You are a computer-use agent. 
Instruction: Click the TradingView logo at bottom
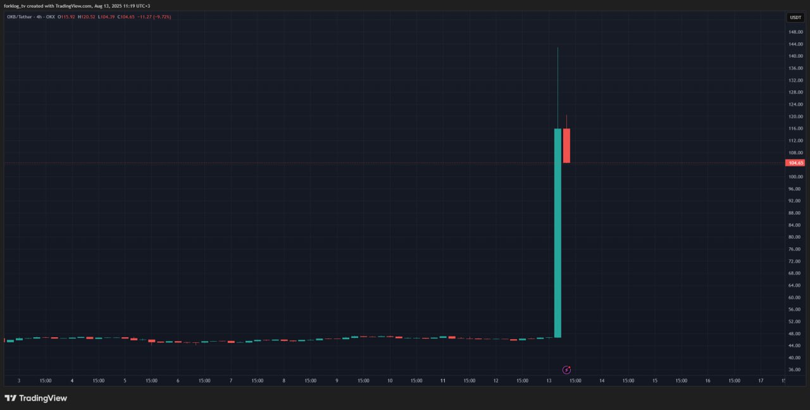tap(36, 398)
